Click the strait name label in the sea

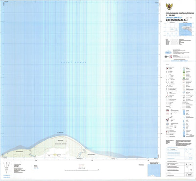pyautogui.click(x=73, y=62)
